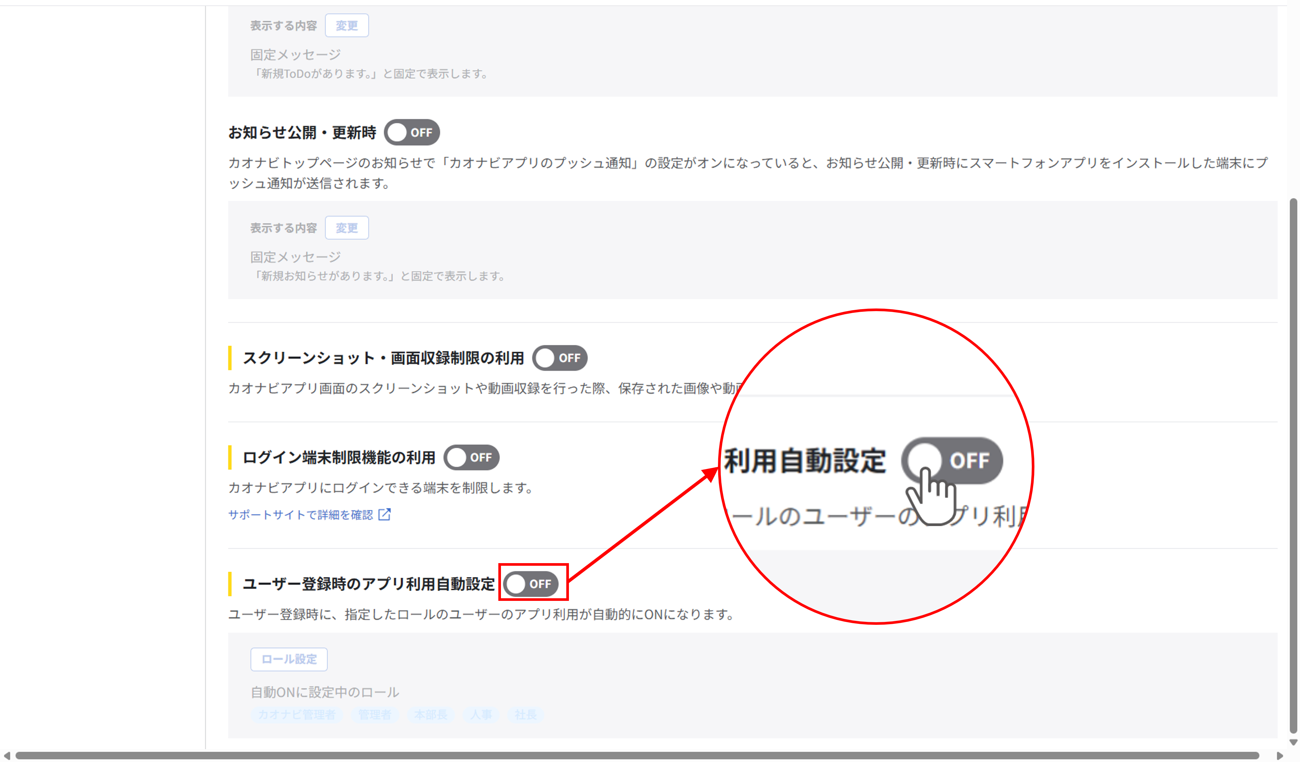Click カオナビアプリにログインできる端末を制限します text
Viewport: 1300px width, 762px height.
coord(381,487)
